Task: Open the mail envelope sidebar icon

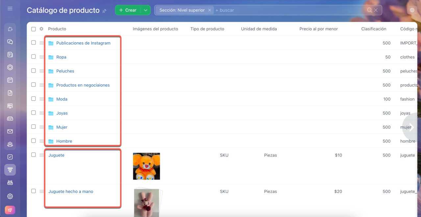Action: (10, 131)
